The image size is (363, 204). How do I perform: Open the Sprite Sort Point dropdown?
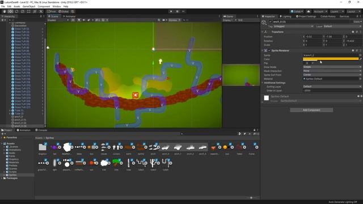point(332,75)
